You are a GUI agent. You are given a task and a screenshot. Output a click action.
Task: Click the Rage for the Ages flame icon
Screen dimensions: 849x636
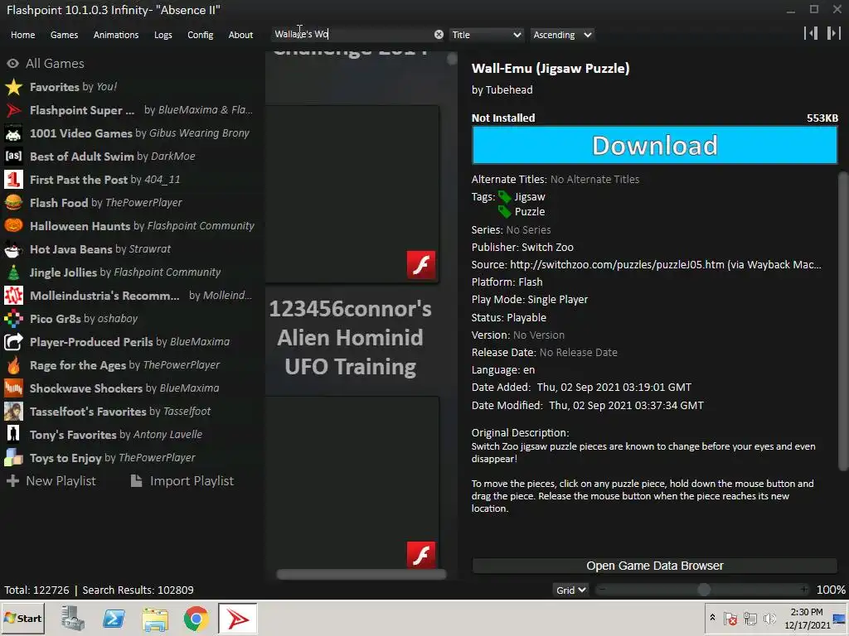13,365
